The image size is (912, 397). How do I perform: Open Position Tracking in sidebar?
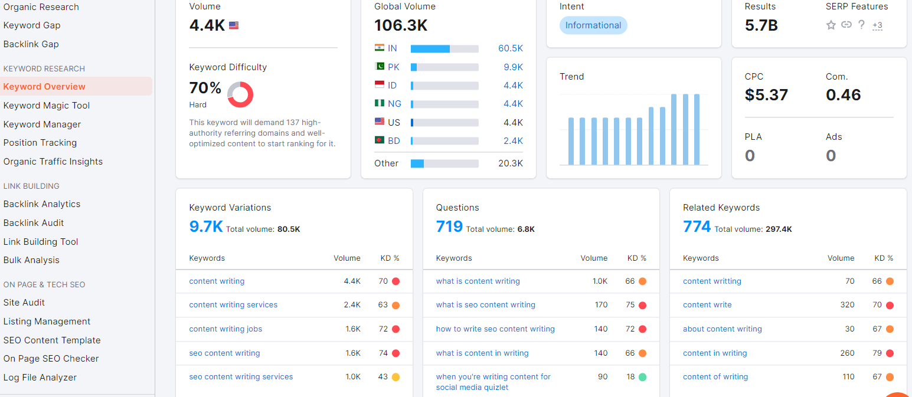40,143
